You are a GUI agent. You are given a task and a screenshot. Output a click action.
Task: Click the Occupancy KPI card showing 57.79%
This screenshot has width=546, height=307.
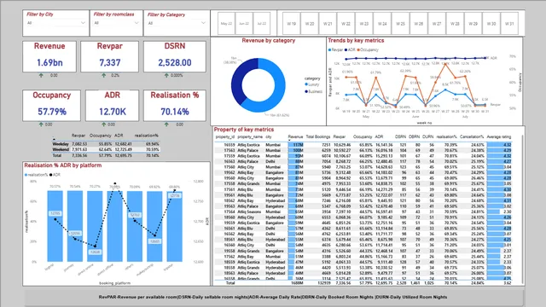(x=51, y=106)
